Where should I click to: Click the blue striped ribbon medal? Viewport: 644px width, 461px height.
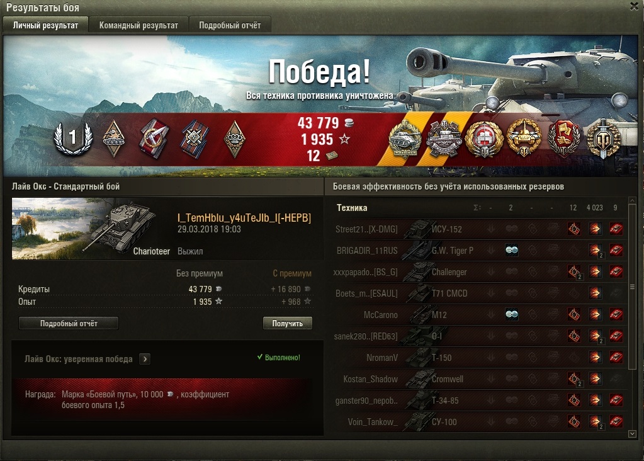pos(195,139)
